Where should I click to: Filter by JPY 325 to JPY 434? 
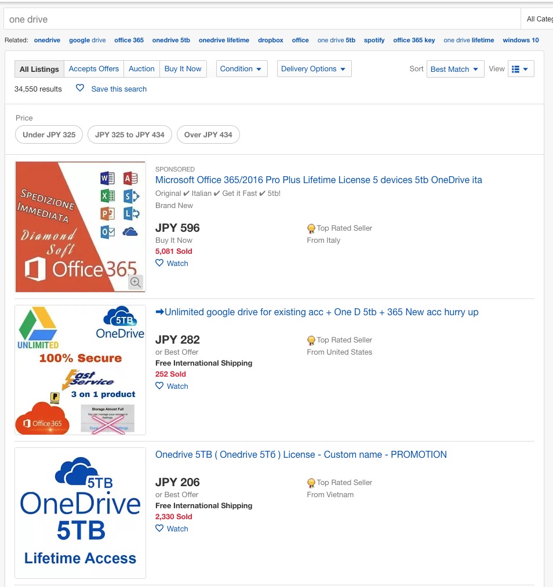[x=129, y=134]
